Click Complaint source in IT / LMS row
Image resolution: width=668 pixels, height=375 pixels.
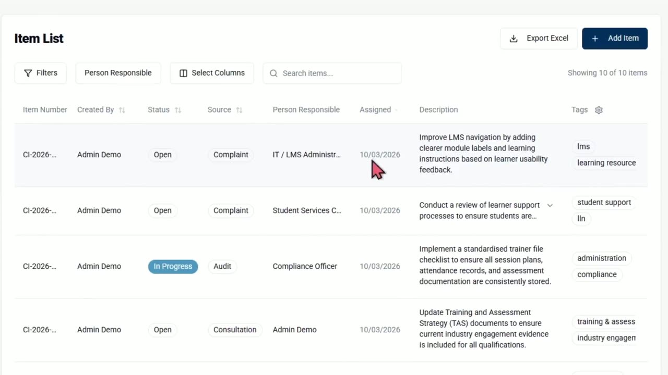click(231, 155)
